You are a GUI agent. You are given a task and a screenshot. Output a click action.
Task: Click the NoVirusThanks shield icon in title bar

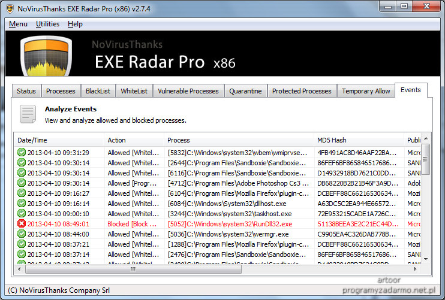10,9
